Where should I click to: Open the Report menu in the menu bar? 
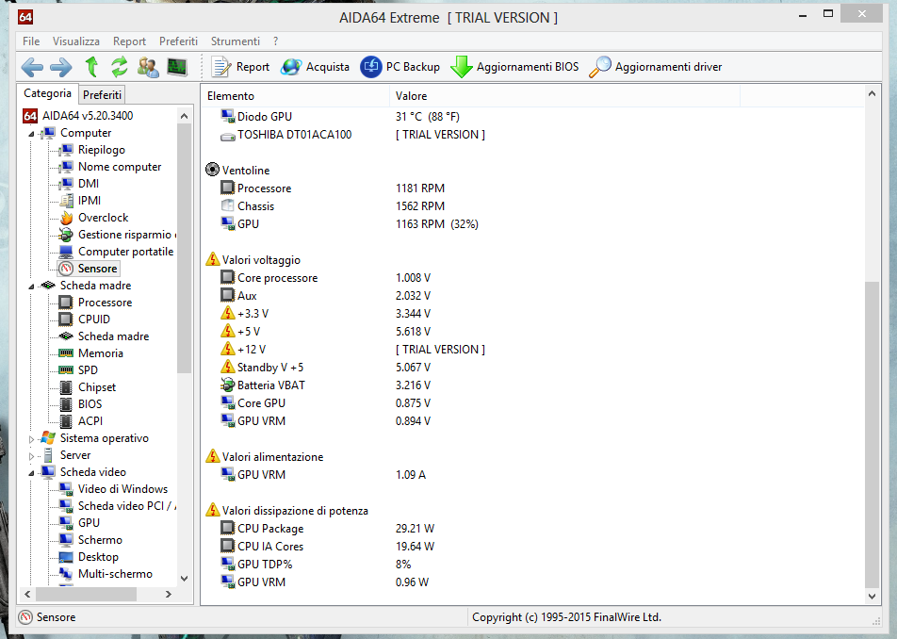click(x=129, y=41)
